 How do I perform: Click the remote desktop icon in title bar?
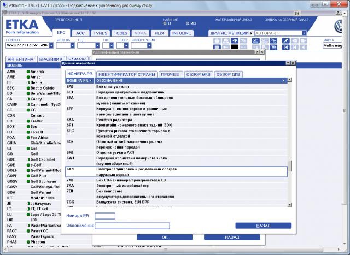5,5
